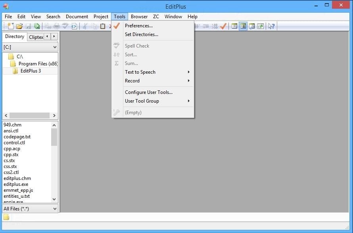Click the Print toolbar icon
353x233 pixels.
point(56,26)
